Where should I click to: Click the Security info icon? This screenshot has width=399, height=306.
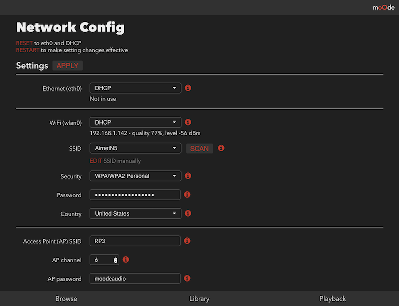[x=188, y=176]
